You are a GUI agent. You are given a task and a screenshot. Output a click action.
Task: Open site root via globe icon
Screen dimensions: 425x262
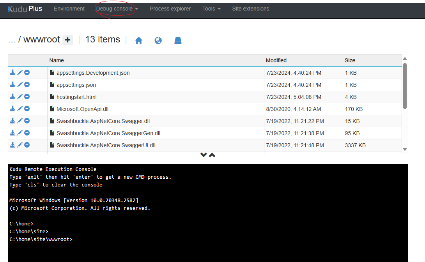coord(158,40)
